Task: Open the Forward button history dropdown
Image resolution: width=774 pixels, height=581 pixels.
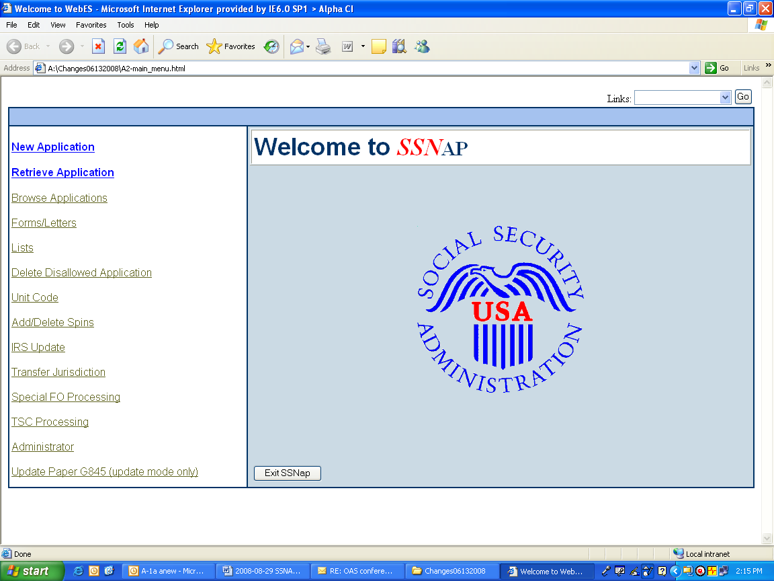Action: point(82,46)
